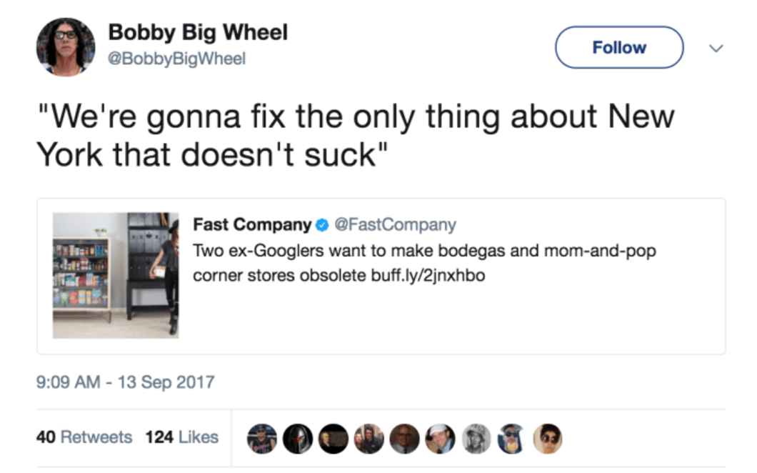The width and height of the screenshot is (757, 473).
Task: Click the Follow button
Action: [x=618, y=48]
